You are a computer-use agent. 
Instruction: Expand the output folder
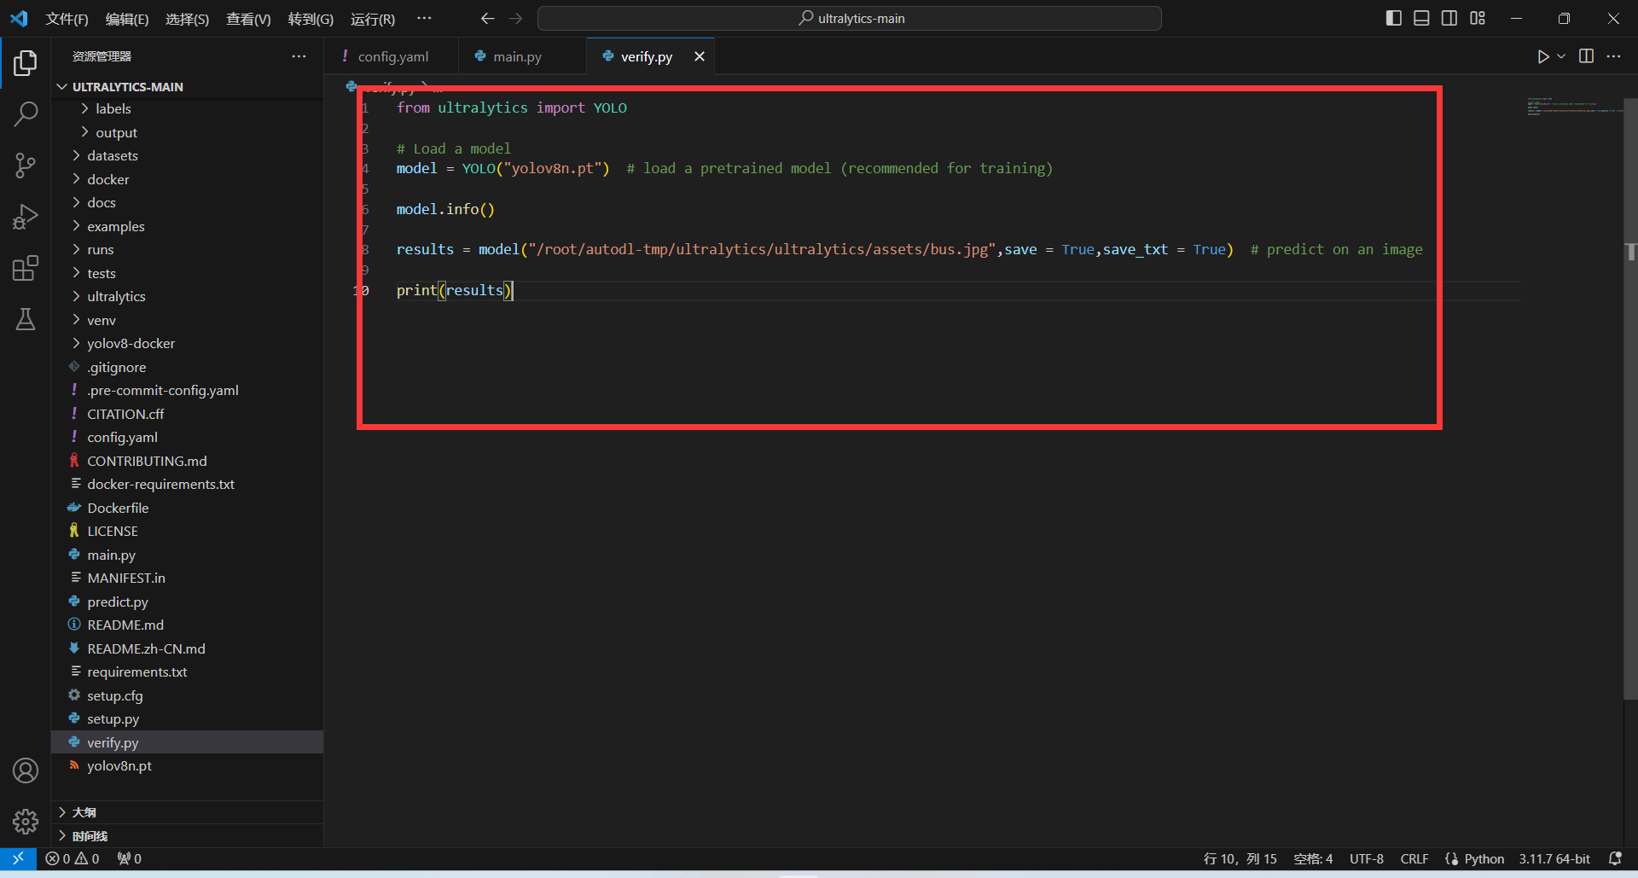coord(188,132)
